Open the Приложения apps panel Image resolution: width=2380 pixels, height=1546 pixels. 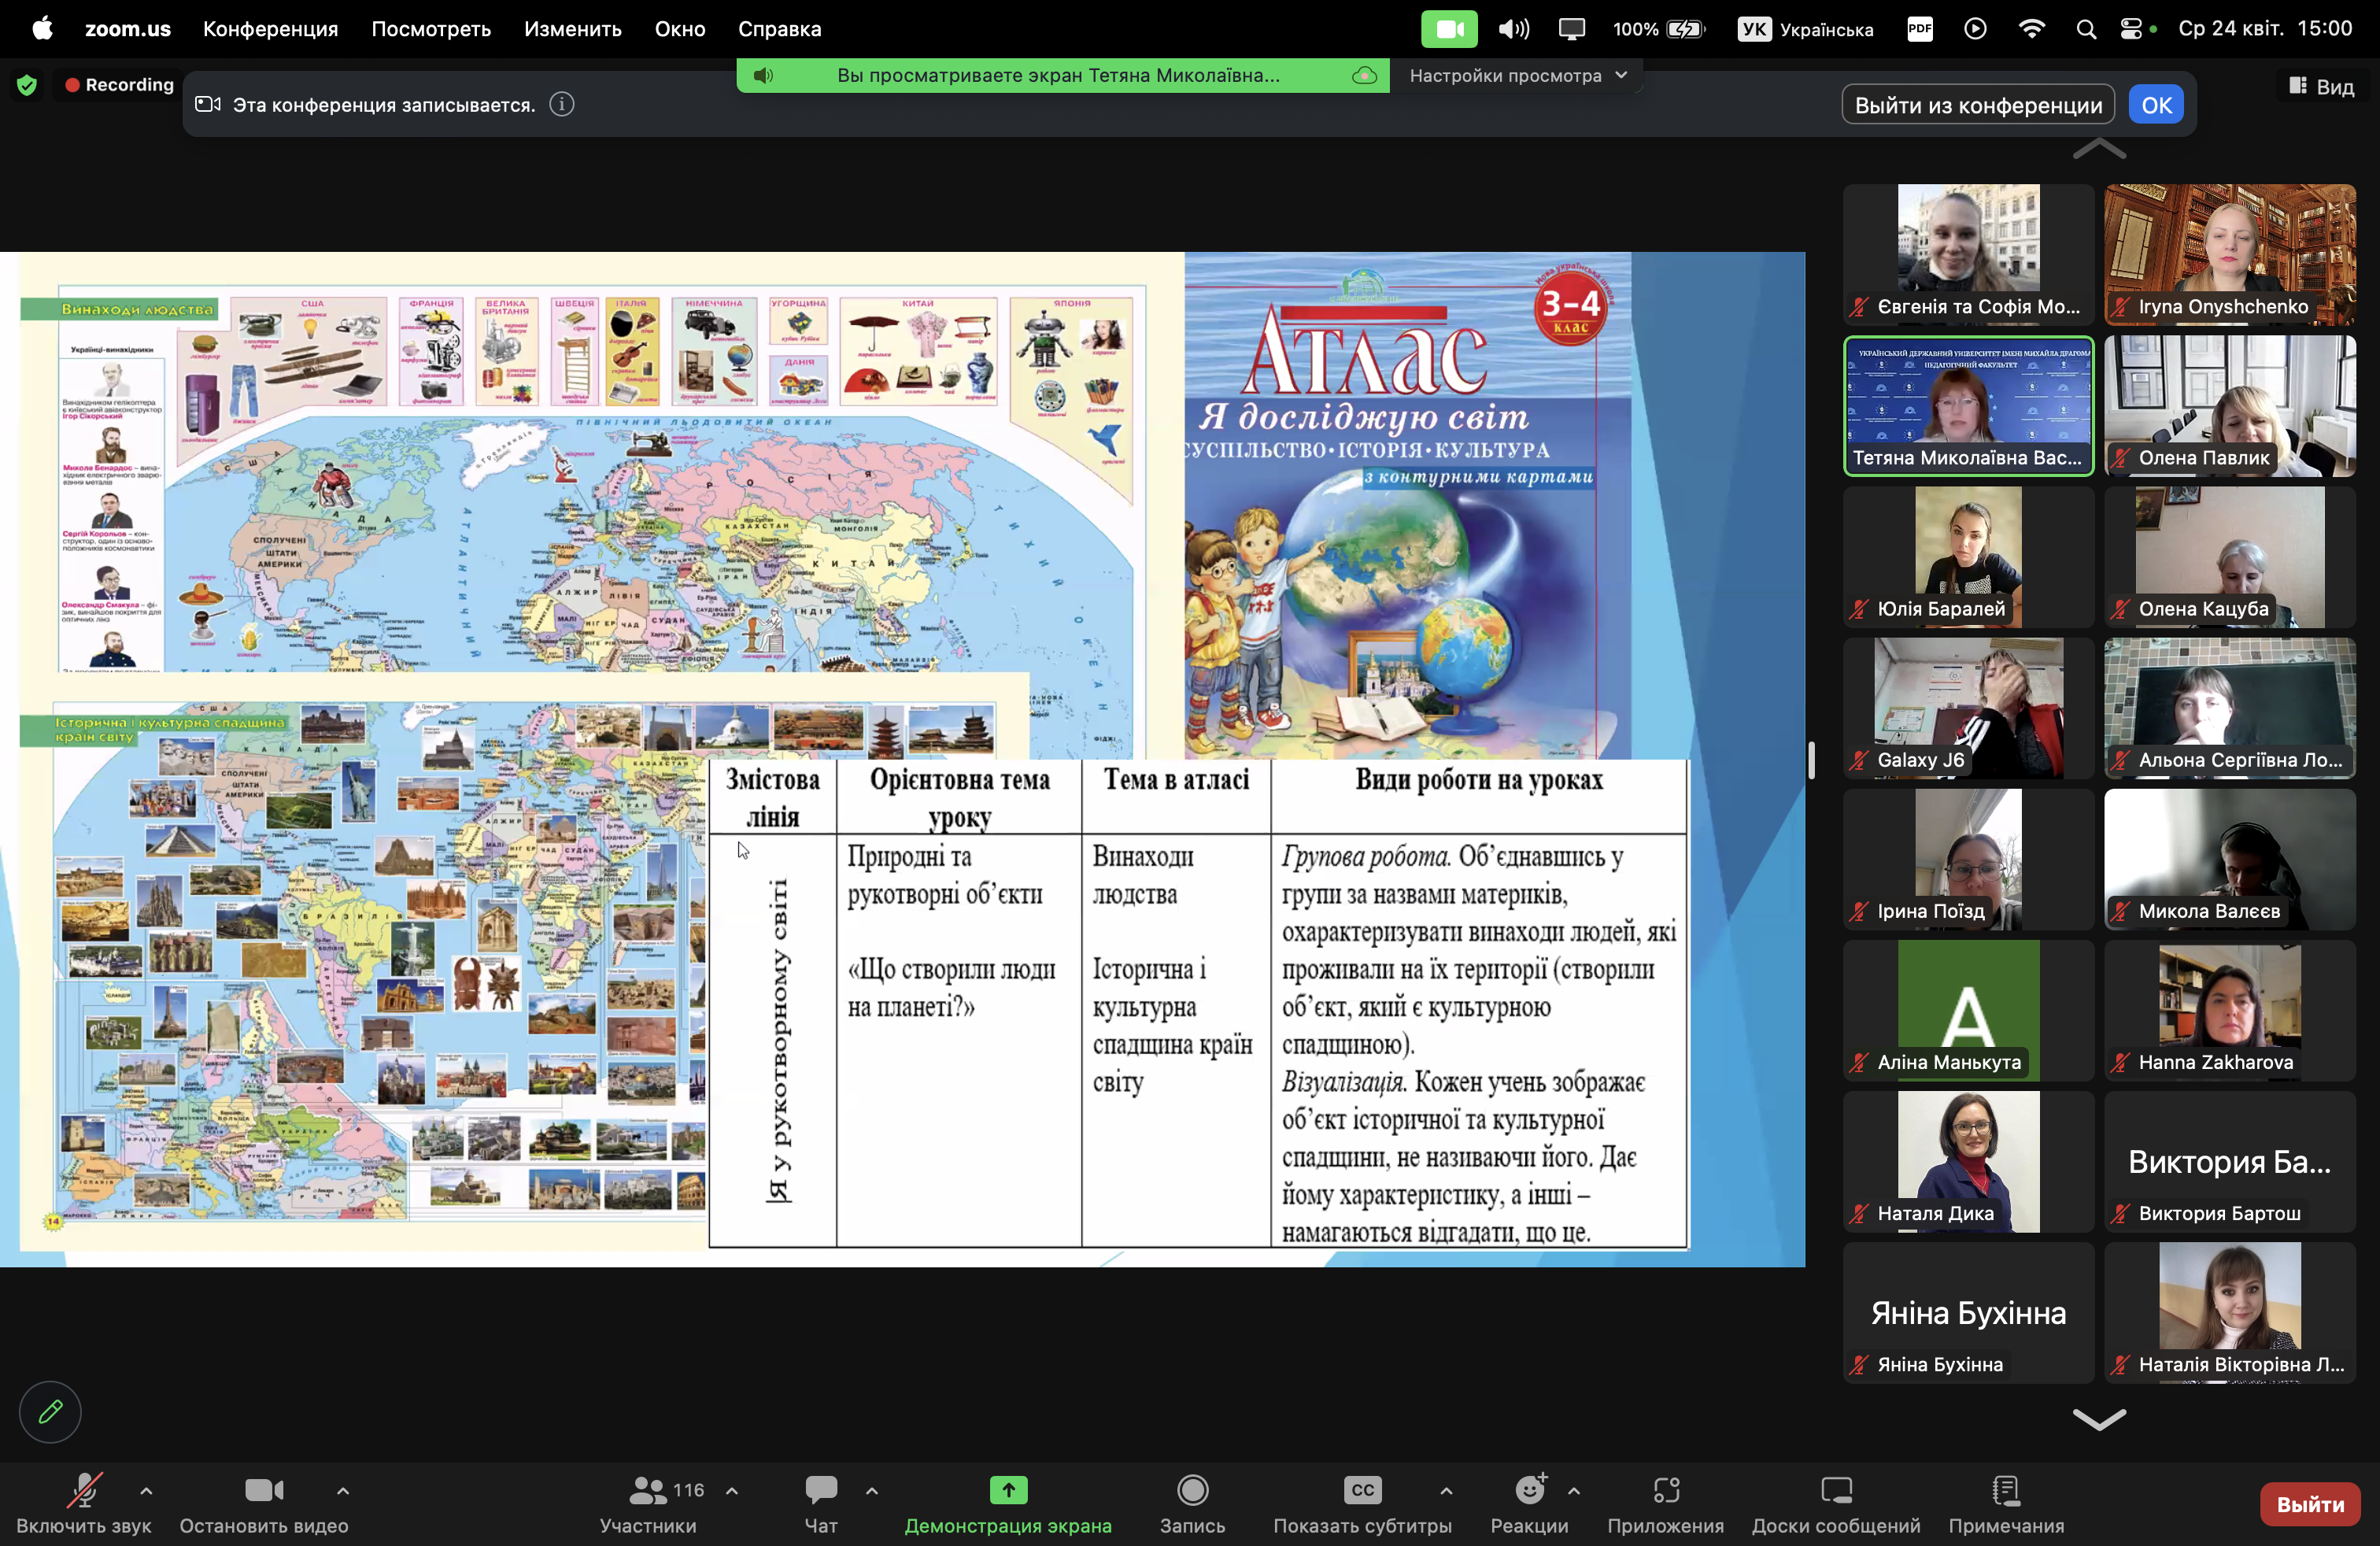[1666, 1503]
